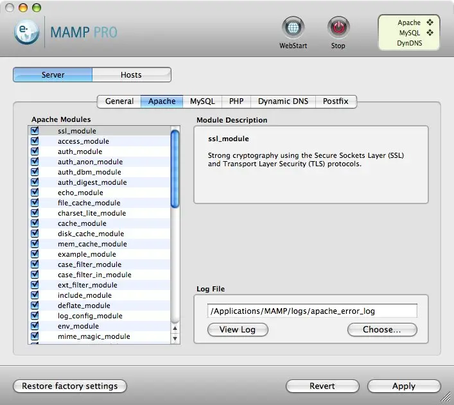The width and height of the screenshot is (454, 405).
Task: Uncheck the mem_cache_module checkbox
Action: (35, 244)
